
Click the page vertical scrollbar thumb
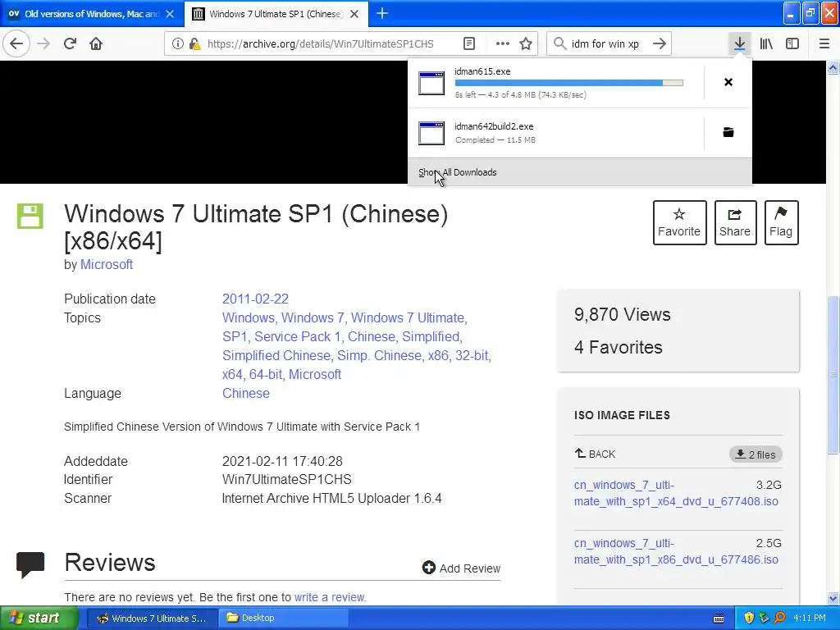pos(833,374)
